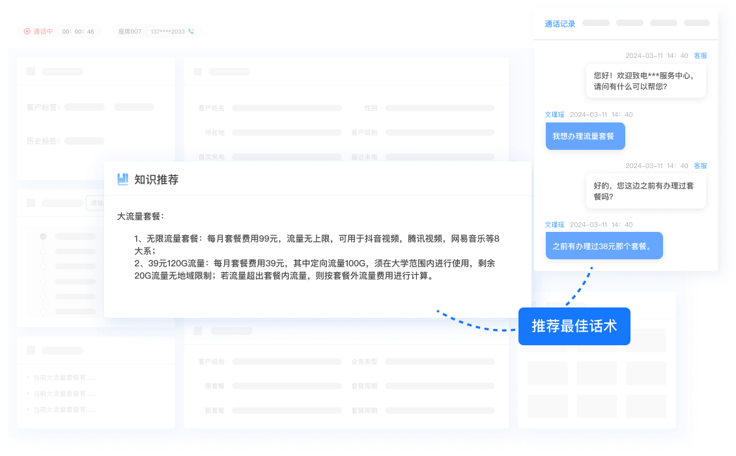Click the 推荐最佳话术 button
The image size is (736, 456).
[574, 326]
